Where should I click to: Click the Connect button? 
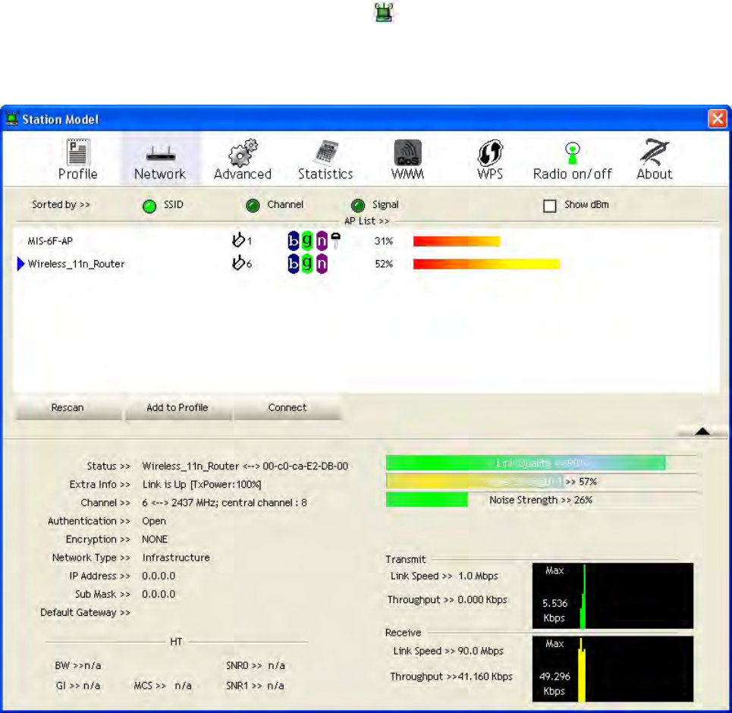[x=287, y=407]
